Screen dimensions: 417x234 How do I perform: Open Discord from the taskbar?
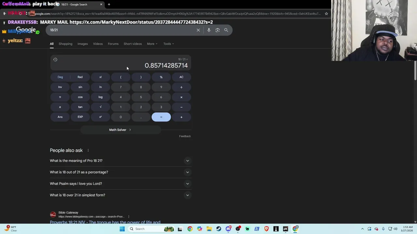pos(228,229)
